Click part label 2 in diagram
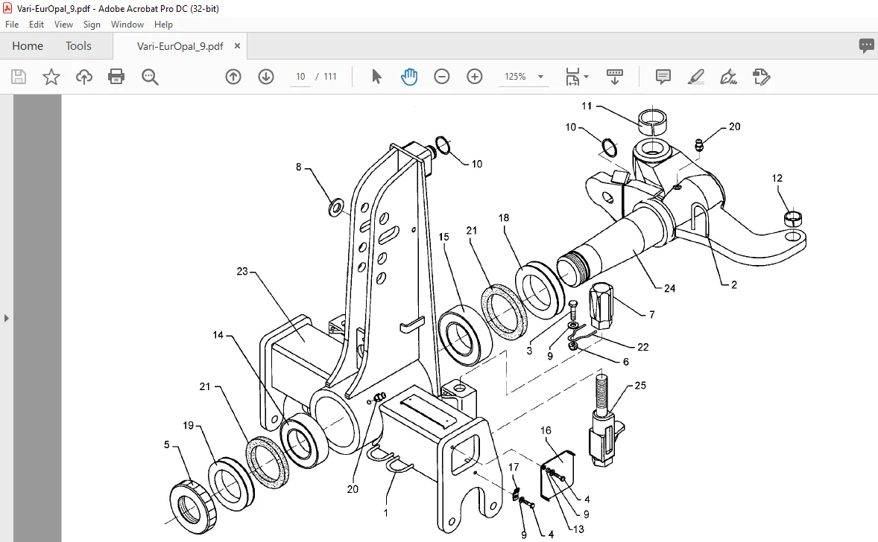This screenshot has height=542, width=878. (x=734, y=284)
